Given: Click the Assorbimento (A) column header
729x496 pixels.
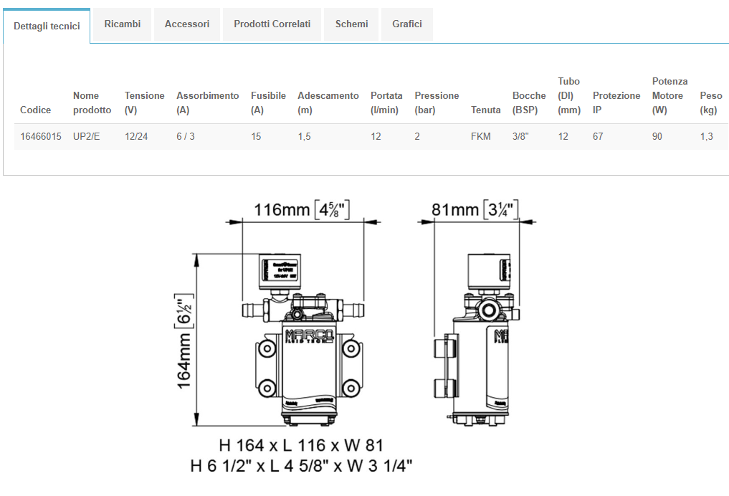Looking at the screenshot, I should (x=207, y=102).
